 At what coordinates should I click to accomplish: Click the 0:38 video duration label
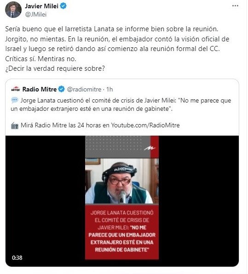(17, 258)
